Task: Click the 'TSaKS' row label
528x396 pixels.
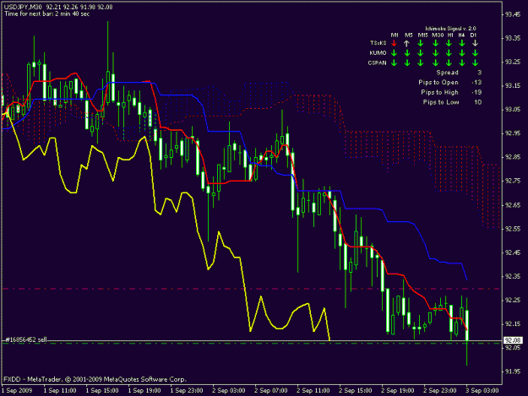Action: click(x=378, y=43)
